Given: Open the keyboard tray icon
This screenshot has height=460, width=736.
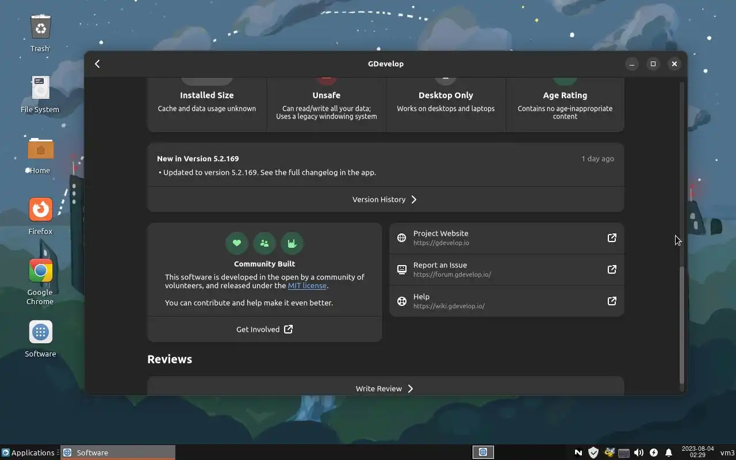Looking at the screenshot, I should [x=624, y=453].
